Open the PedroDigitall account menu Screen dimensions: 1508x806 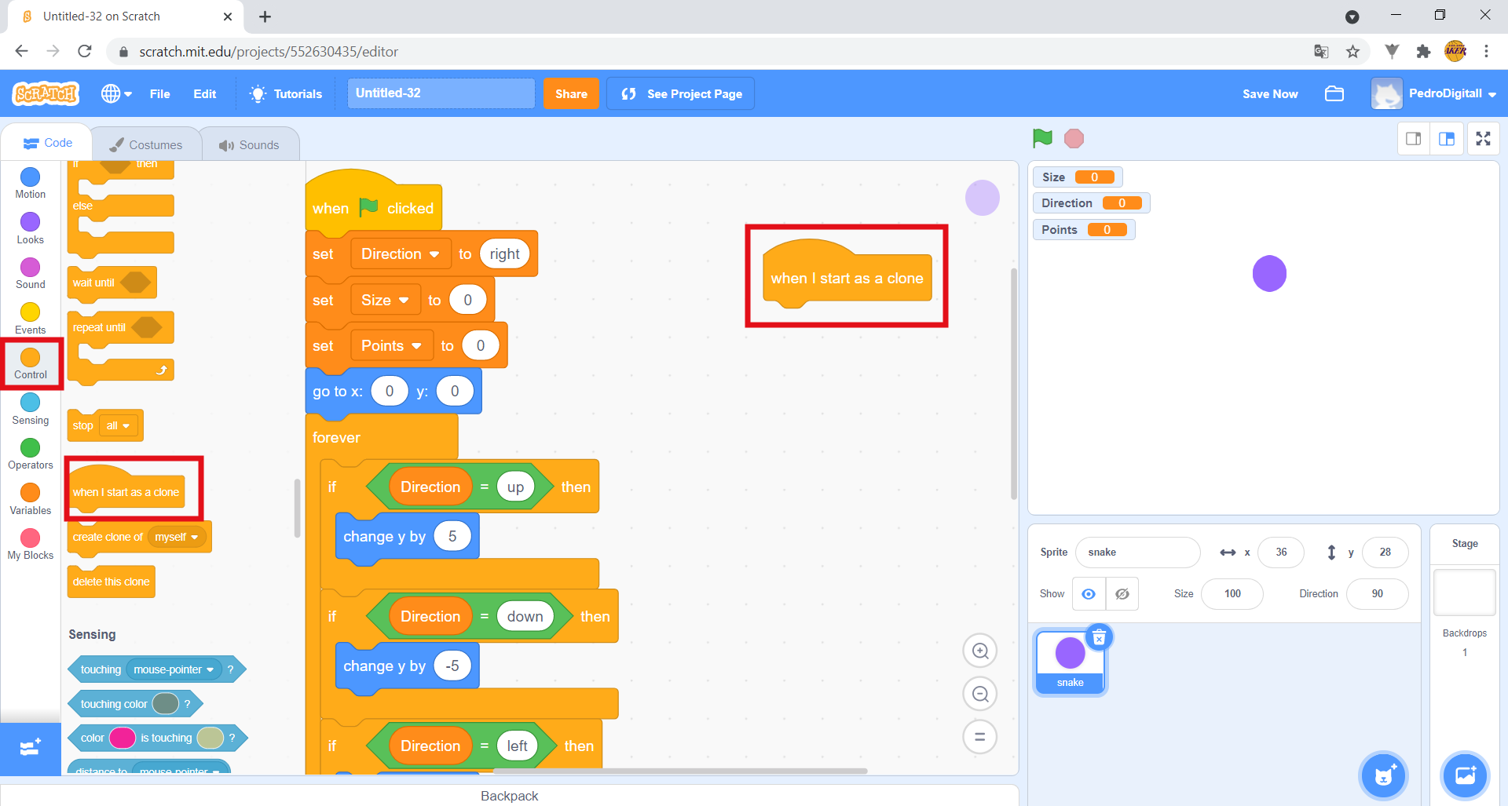(x=1434, y=93)
